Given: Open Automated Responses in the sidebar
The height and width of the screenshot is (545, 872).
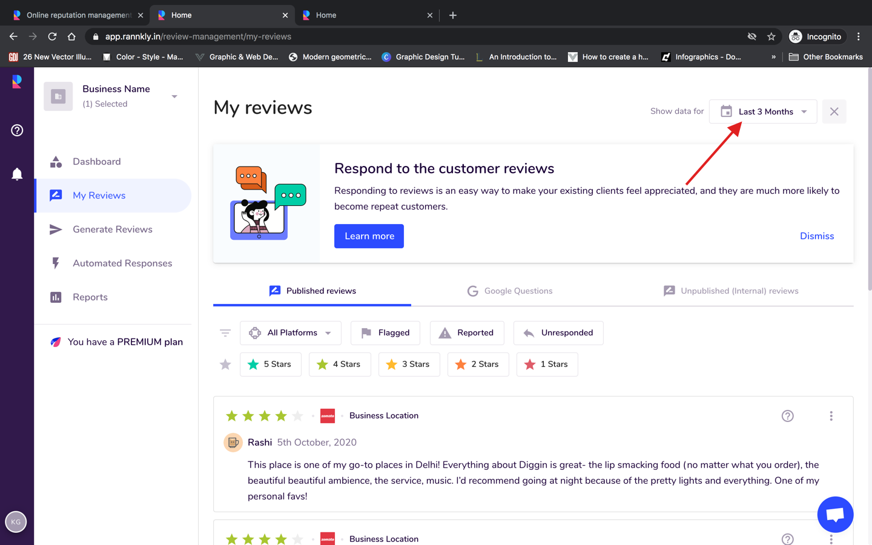Looking at the screenshot, I should tap(114, 263).
